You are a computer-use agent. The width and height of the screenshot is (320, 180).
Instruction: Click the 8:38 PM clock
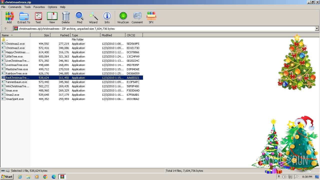click(x=307, y=177)
